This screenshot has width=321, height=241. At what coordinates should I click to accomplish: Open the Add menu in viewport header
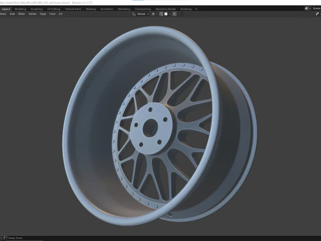(12, 14)
